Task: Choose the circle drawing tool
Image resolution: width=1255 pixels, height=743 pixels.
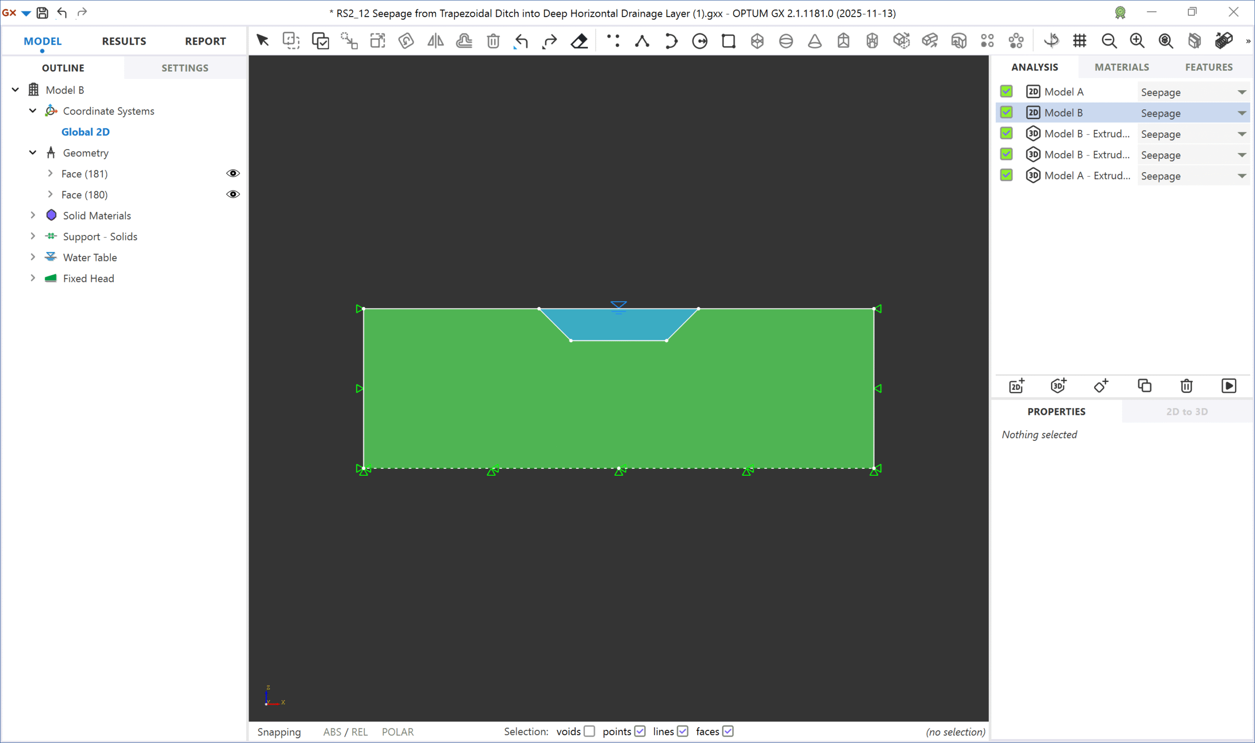Action: 700,41
